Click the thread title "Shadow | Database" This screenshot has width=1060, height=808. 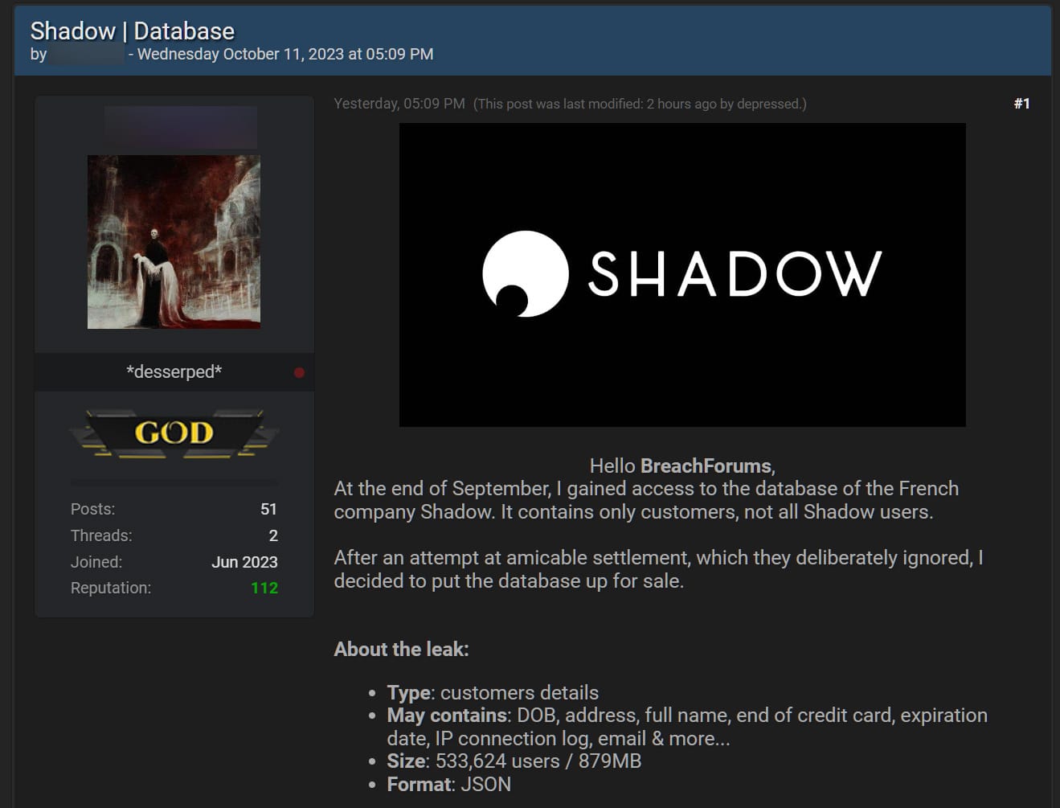[132, 31]
